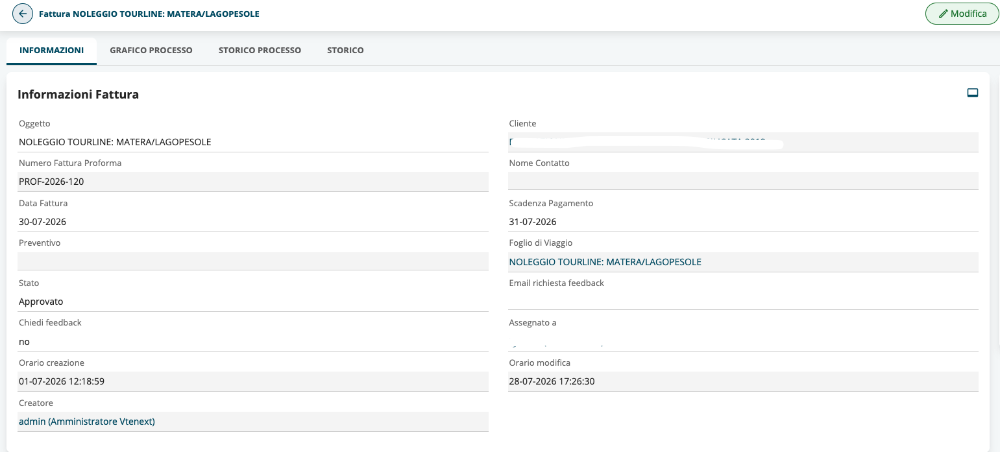
Task: Open Foglio di Viaggio link NOLEGGIO TOURLINE
Action: 605,262
